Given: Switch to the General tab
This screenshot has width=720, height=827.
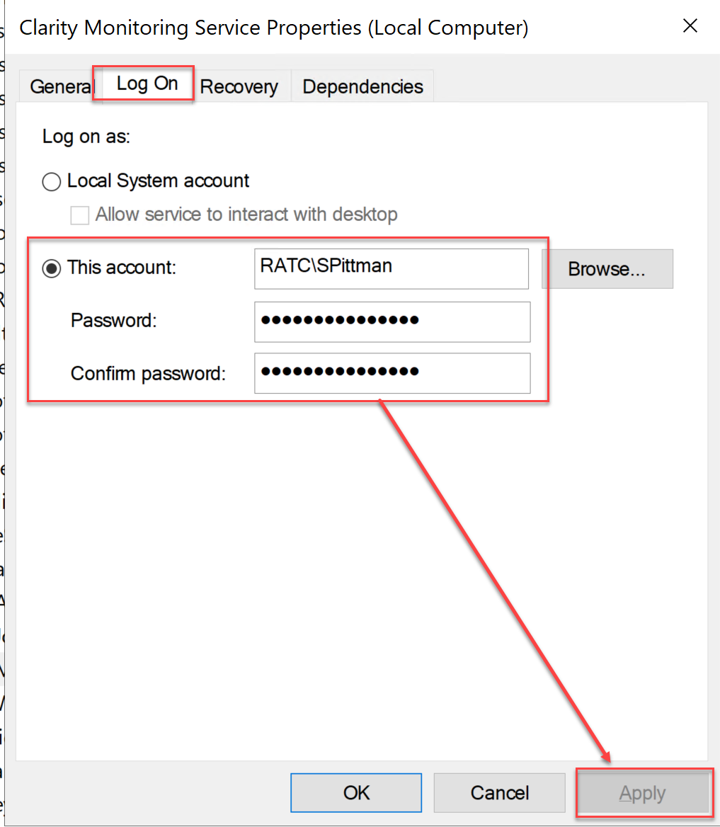Looking at the screenshot, I should tap(61, 87).
